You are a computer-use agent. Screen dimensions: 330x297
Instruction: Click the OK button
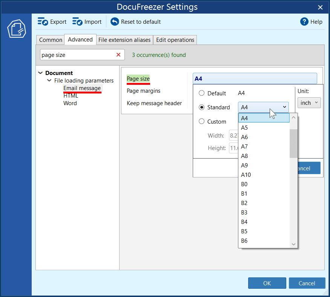pos(267,283)
